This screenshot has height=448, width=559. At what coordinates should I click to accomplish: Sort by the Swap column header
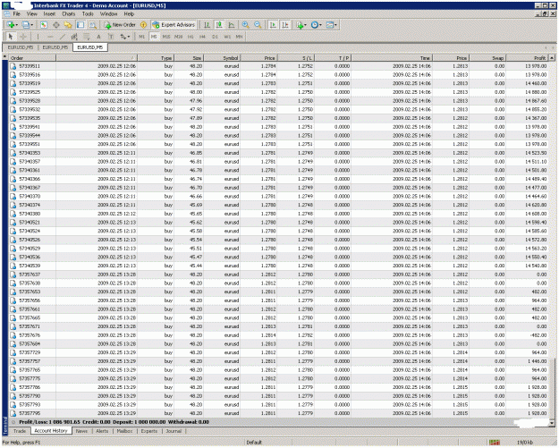point(487,58)
